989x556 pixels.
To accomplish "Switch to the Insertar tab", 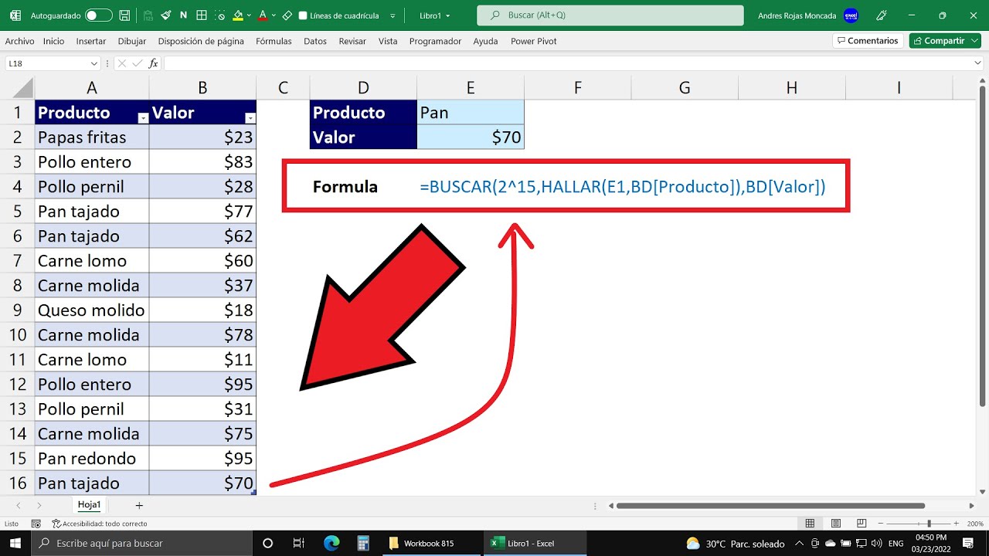I will click(x=91, y=41).
